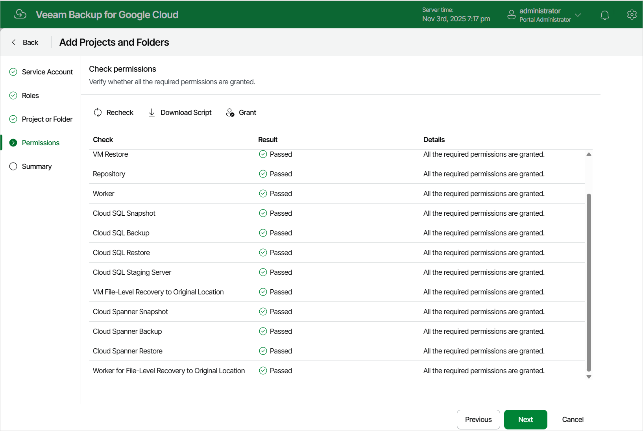Expand the administrator account dropdown chevron

578,15
